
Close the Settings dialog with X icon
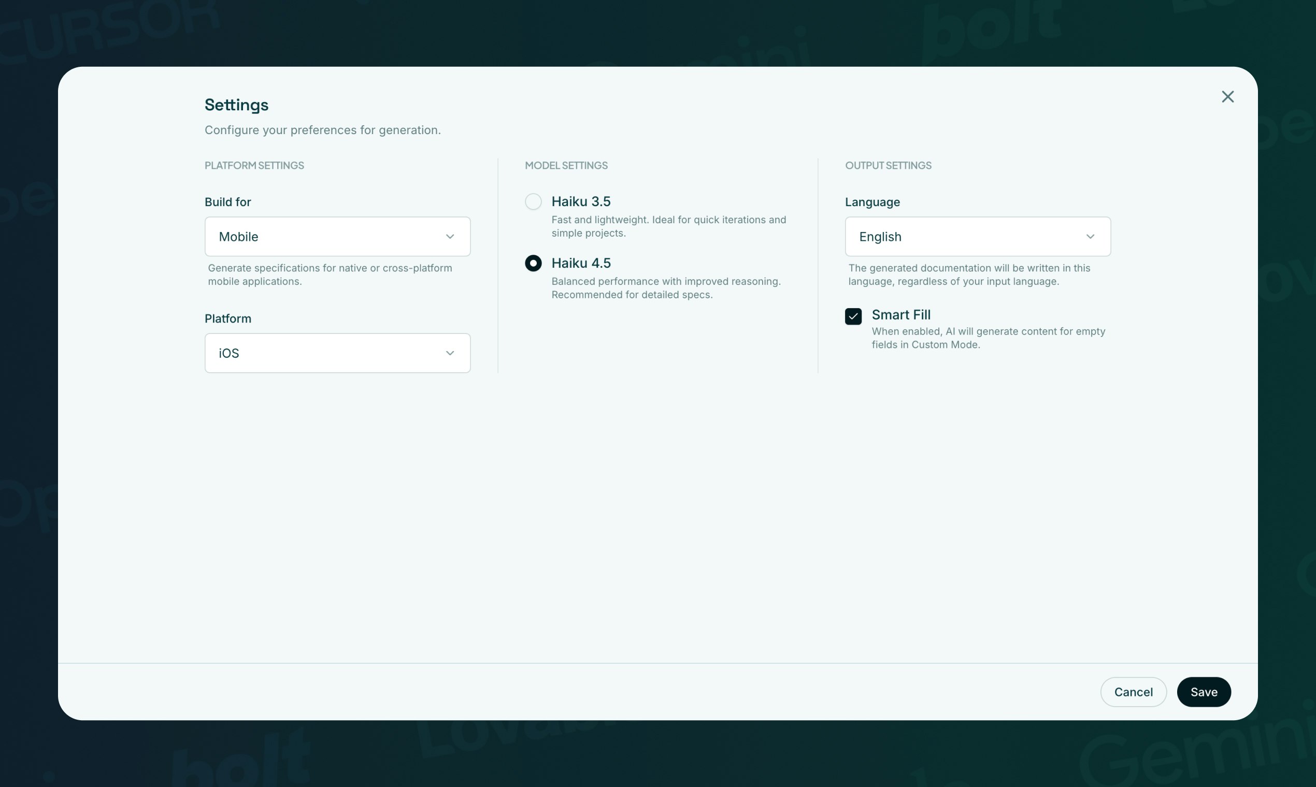[x=1227, y=96]
